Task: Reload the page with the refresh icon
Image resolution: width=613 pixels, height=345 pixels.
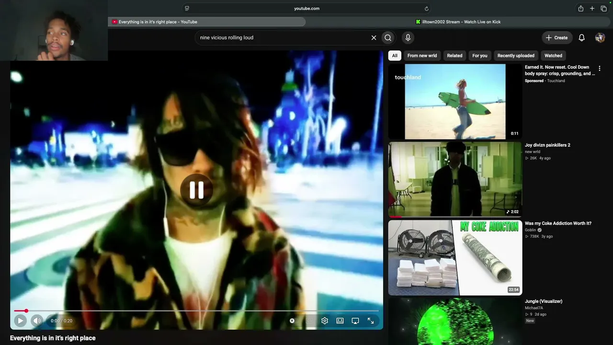Action: click(x=426, y=8)
